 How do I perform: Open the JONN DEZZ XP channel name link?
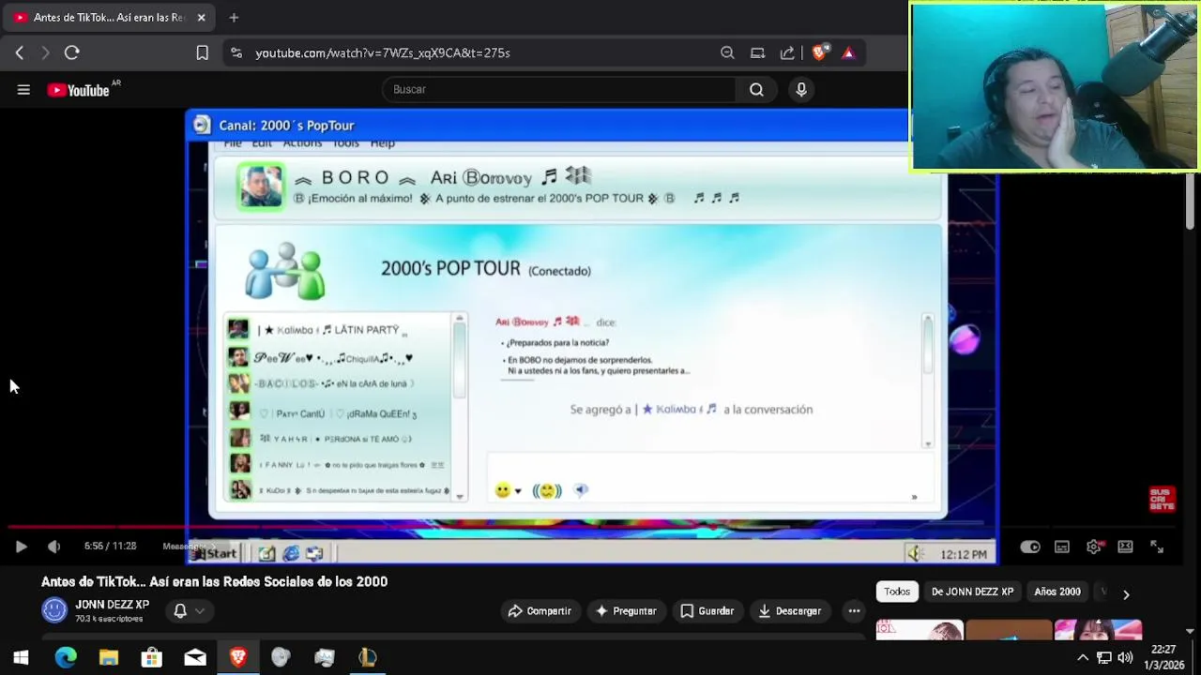pos(112,605)
